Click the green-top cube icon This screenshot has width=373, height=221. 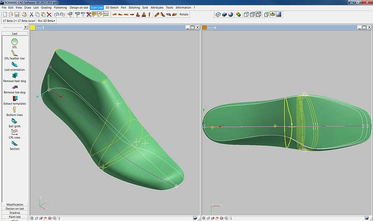click(266, 15)
